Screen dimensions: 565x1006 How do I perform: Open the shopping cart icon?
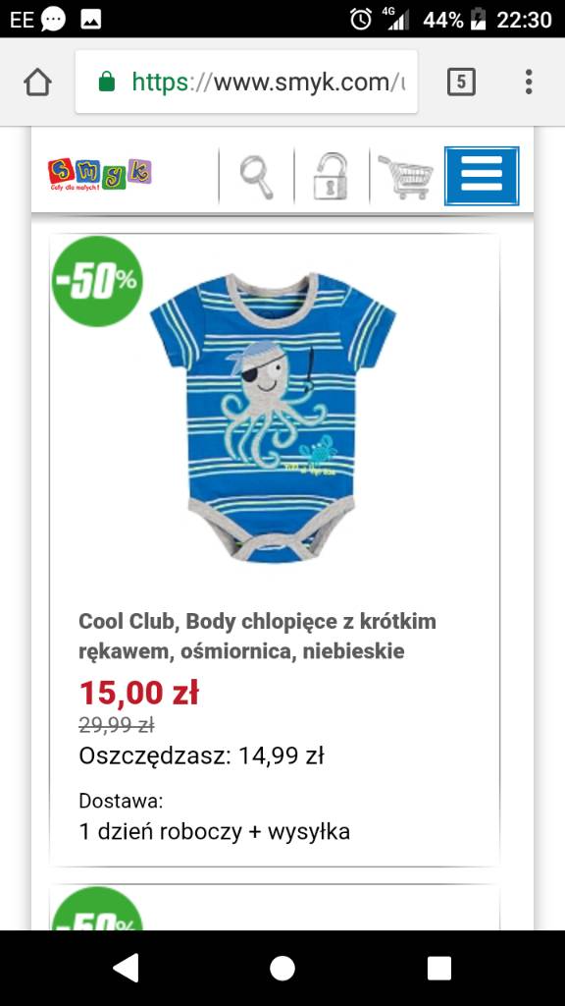[x=406, y=177]
